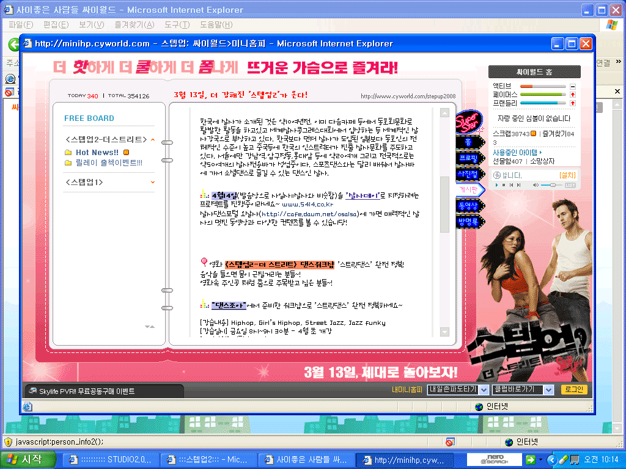
Task: Open the 보기(V) menu
Action: coord(92,24)
